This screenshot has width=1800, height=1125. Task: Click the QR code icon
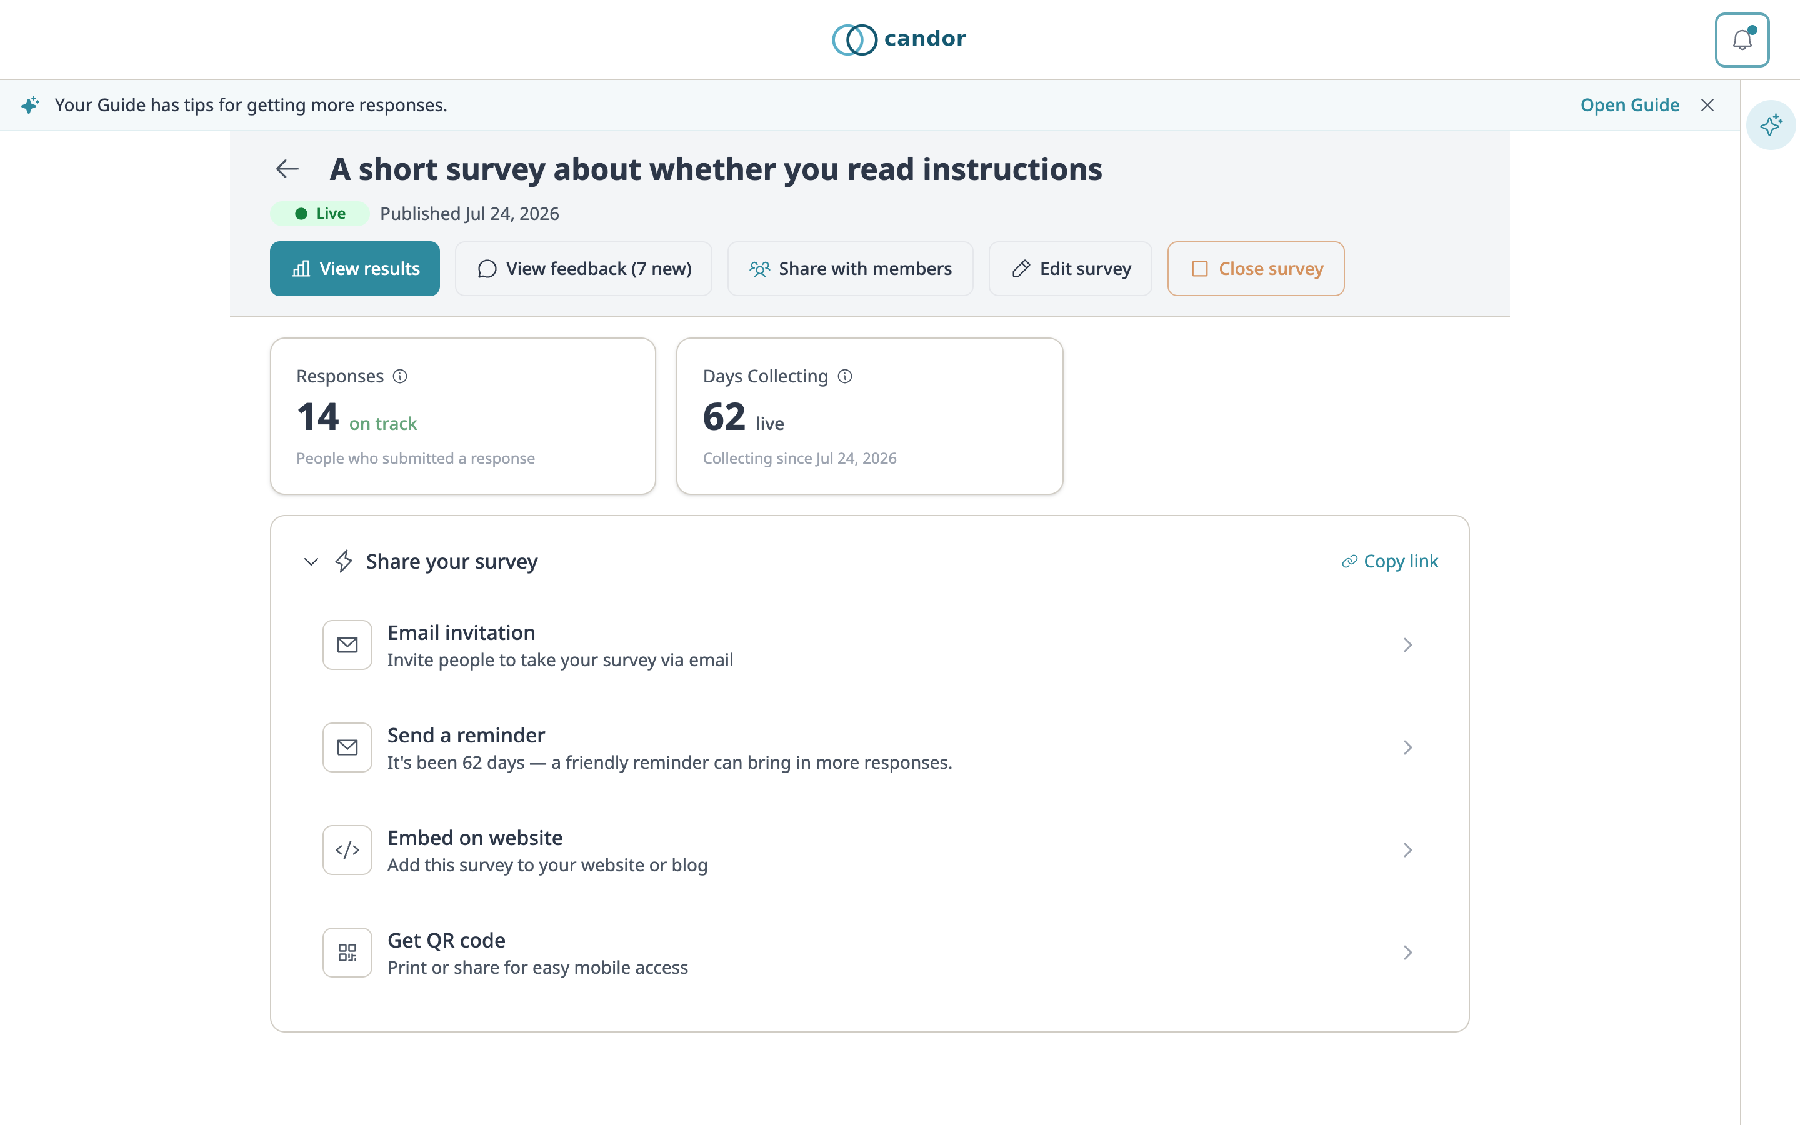point(347,952)
